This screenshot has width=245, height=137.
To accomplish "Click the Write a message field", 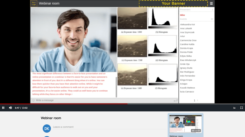I will tap(102, 100).
